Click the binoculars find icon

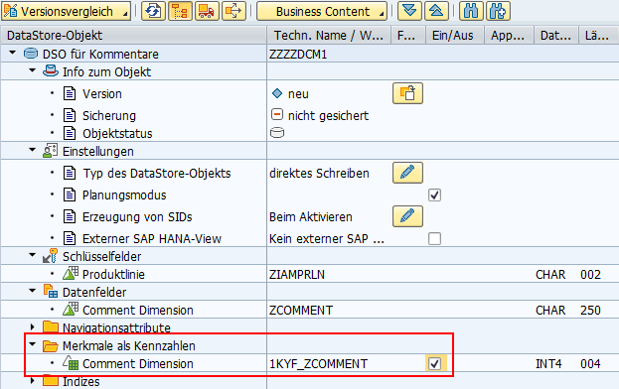(471, 11)
